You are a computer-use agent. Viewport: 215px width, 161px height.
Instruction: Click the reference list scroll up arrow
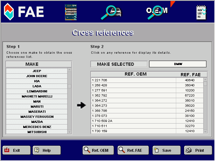coord(205,79)
